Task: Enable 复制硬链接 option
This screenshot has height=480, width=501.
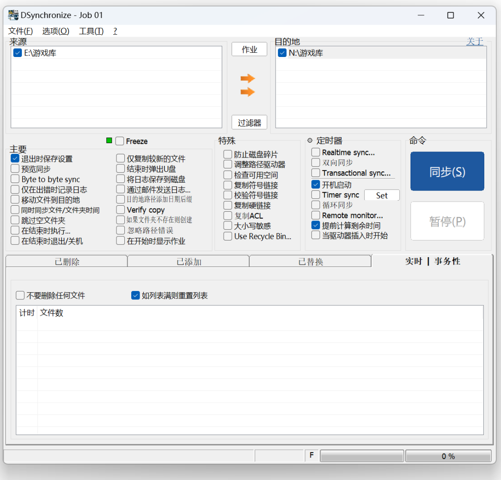Action: [x=228, y=205]
